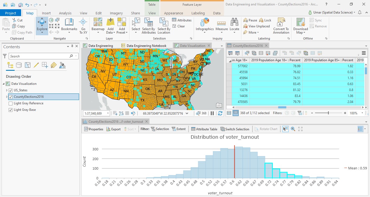Turn off the Light Gray Base layer
The image size is (370, 197).
coord(11,109)
